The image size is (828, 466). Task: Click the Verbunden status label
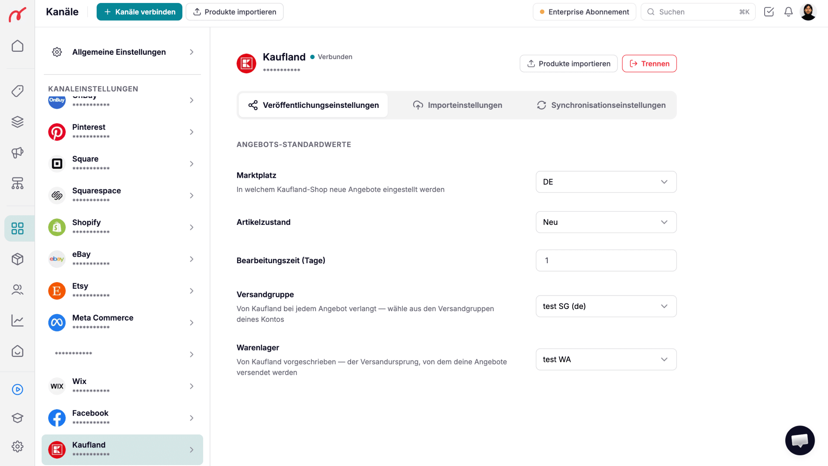pyautogui.click(x=335, y=57)
